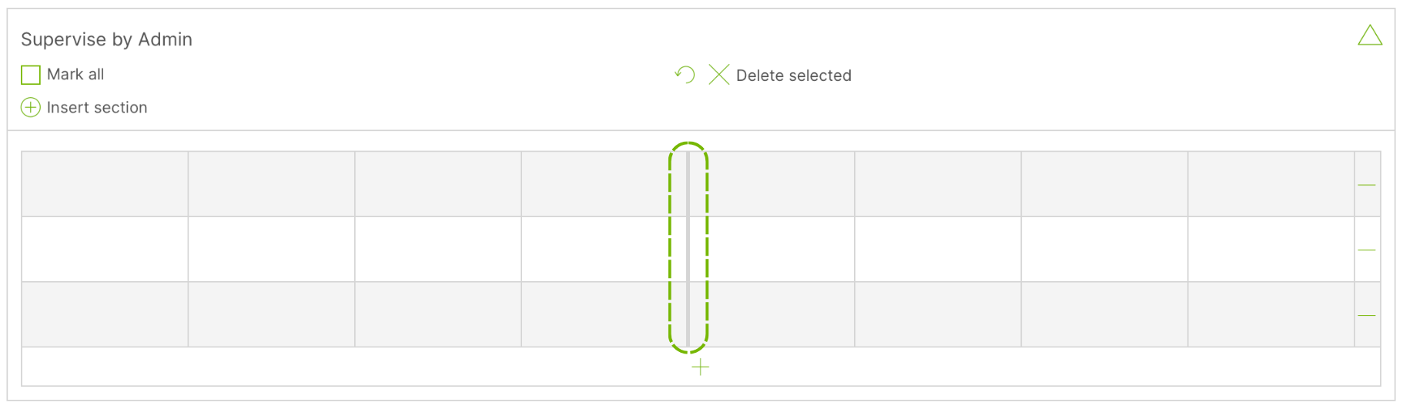The width and height of the screenshot is (1403, 409).
Task: Click the Insert section link text
Action: [97, 107]
